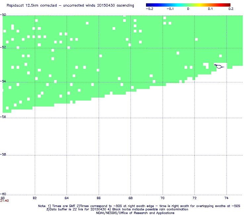Click the '66' longitude axis label
Viewport: 245px width, 215px height.
[99, 198]
